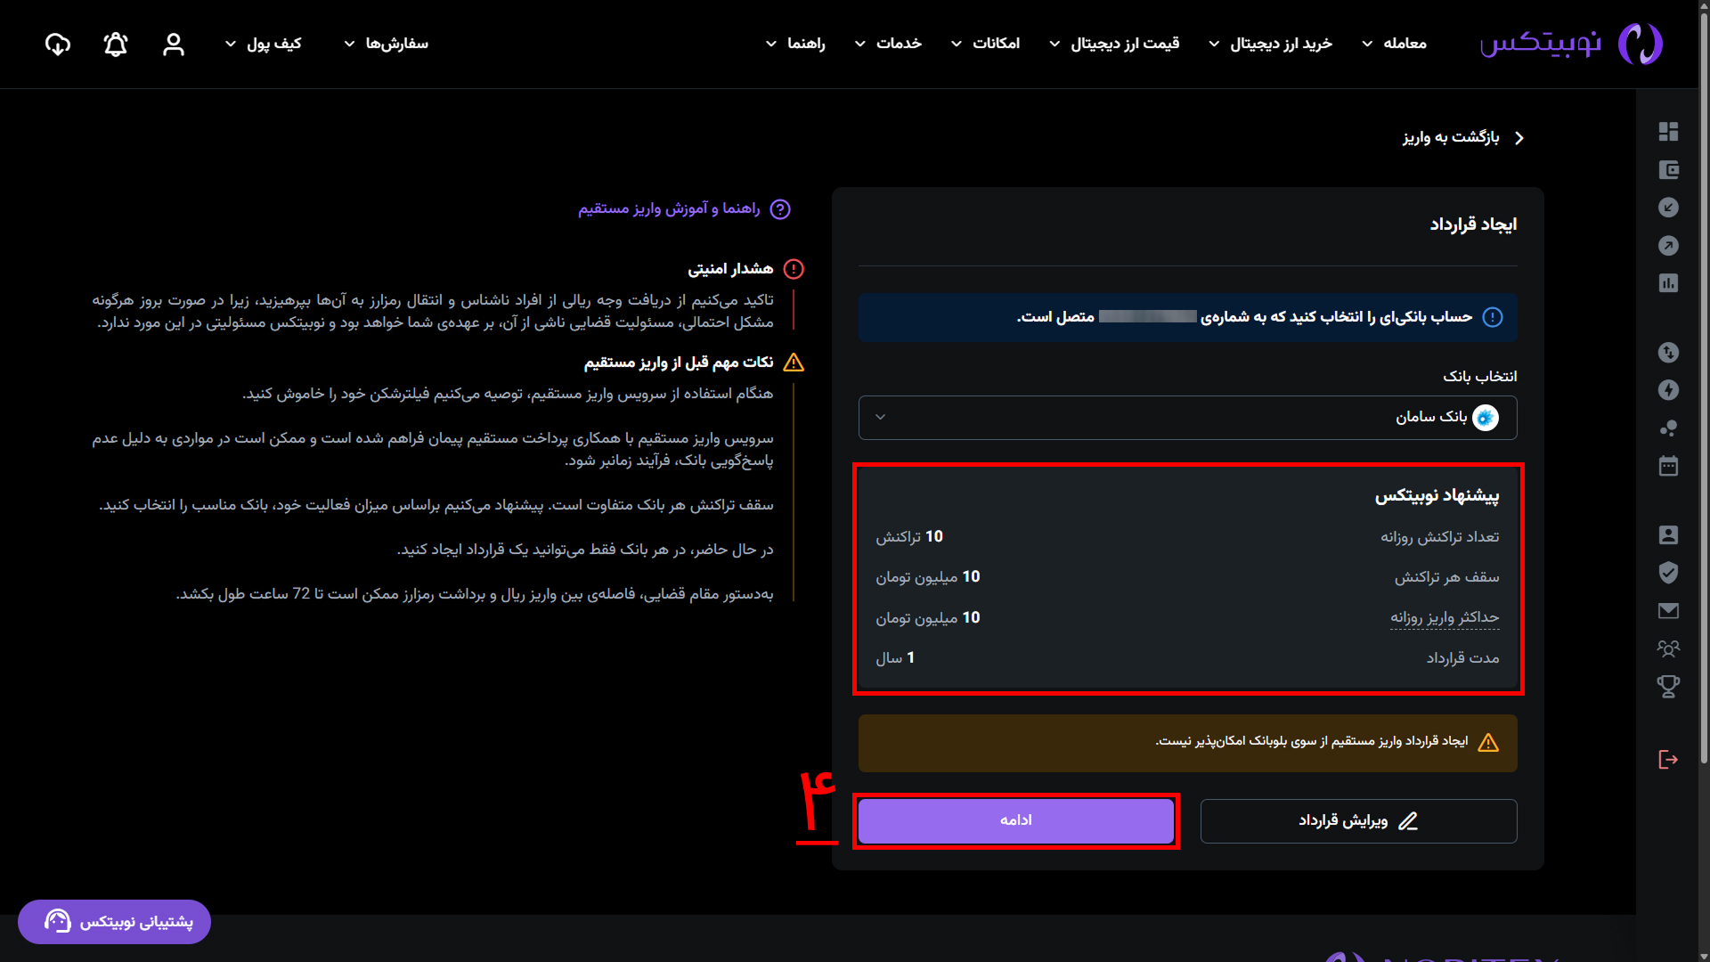The width and height of the screenshot is (1710, 962).
Task: Open the trophy icon in sidebar
Action: click(1668, 686)
